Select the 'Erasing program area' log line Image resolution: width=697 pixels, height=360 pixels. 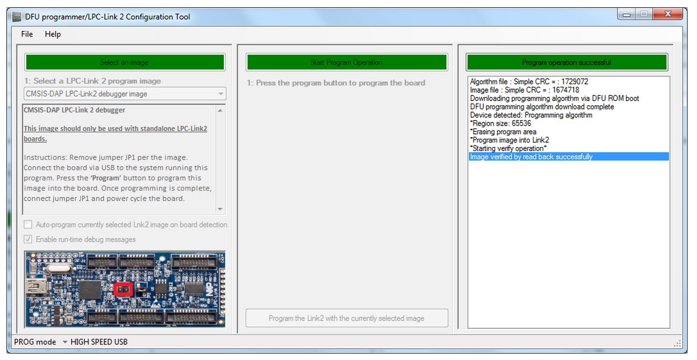point(568,132)
